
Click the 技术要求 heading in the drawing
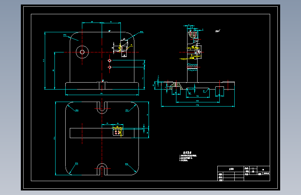tap(187, 153)
